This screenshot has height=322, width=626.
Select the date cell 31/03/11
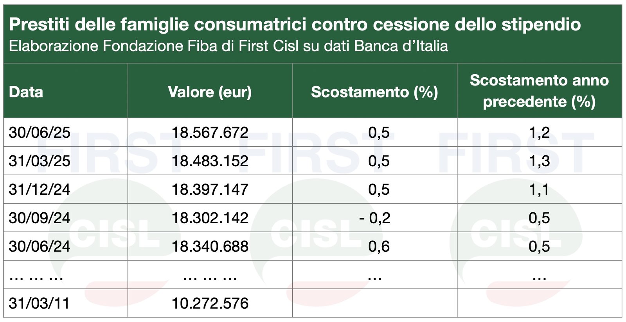pyautogui.click(x=39, y=303)
